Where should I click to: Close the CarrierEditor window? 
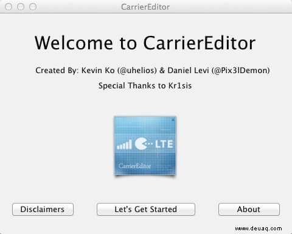pyautogui.click(x=9, y=7)
